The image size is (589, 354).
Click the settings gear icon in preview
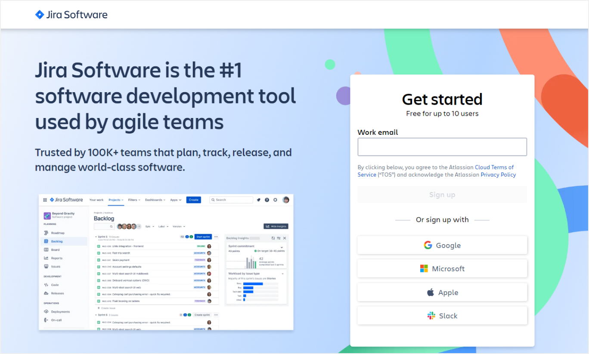[x=276, y=200]
